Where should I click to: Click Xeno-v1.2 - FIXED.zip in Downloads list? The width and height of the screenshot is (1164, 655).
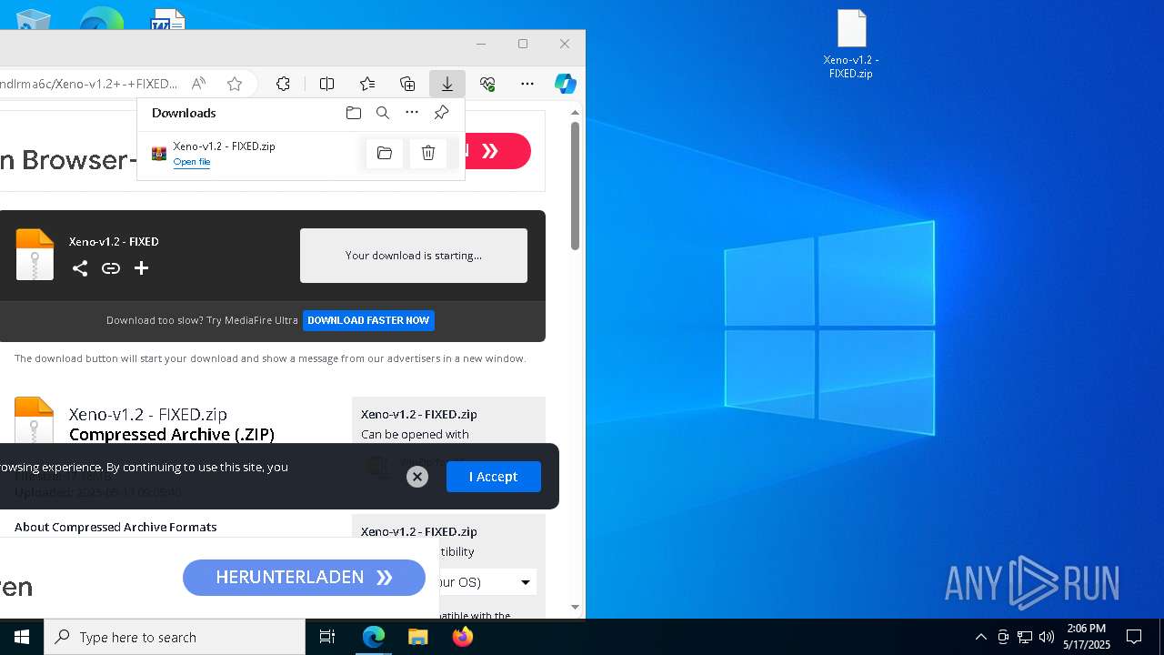(x=224, y=146)
